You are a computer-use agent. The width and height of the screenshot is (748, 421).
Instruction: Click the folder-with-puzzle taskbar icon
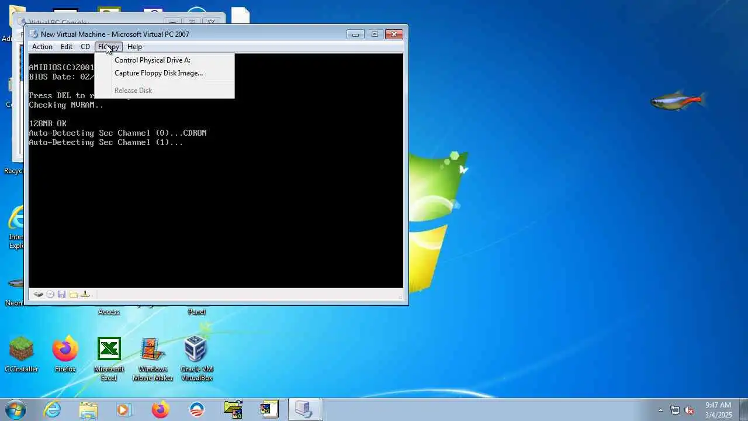233,409
